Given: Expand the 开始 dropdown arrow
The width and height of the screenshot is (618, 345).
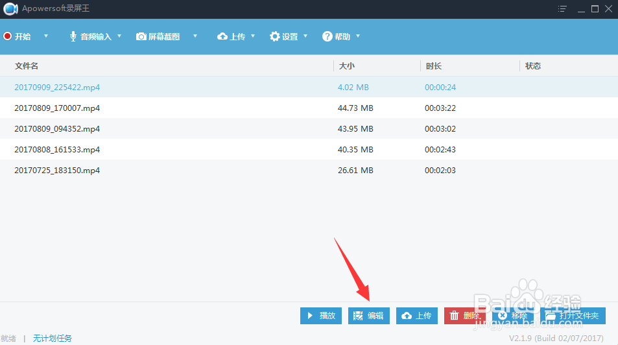Looking at the screenshot, I should (46, 36).
